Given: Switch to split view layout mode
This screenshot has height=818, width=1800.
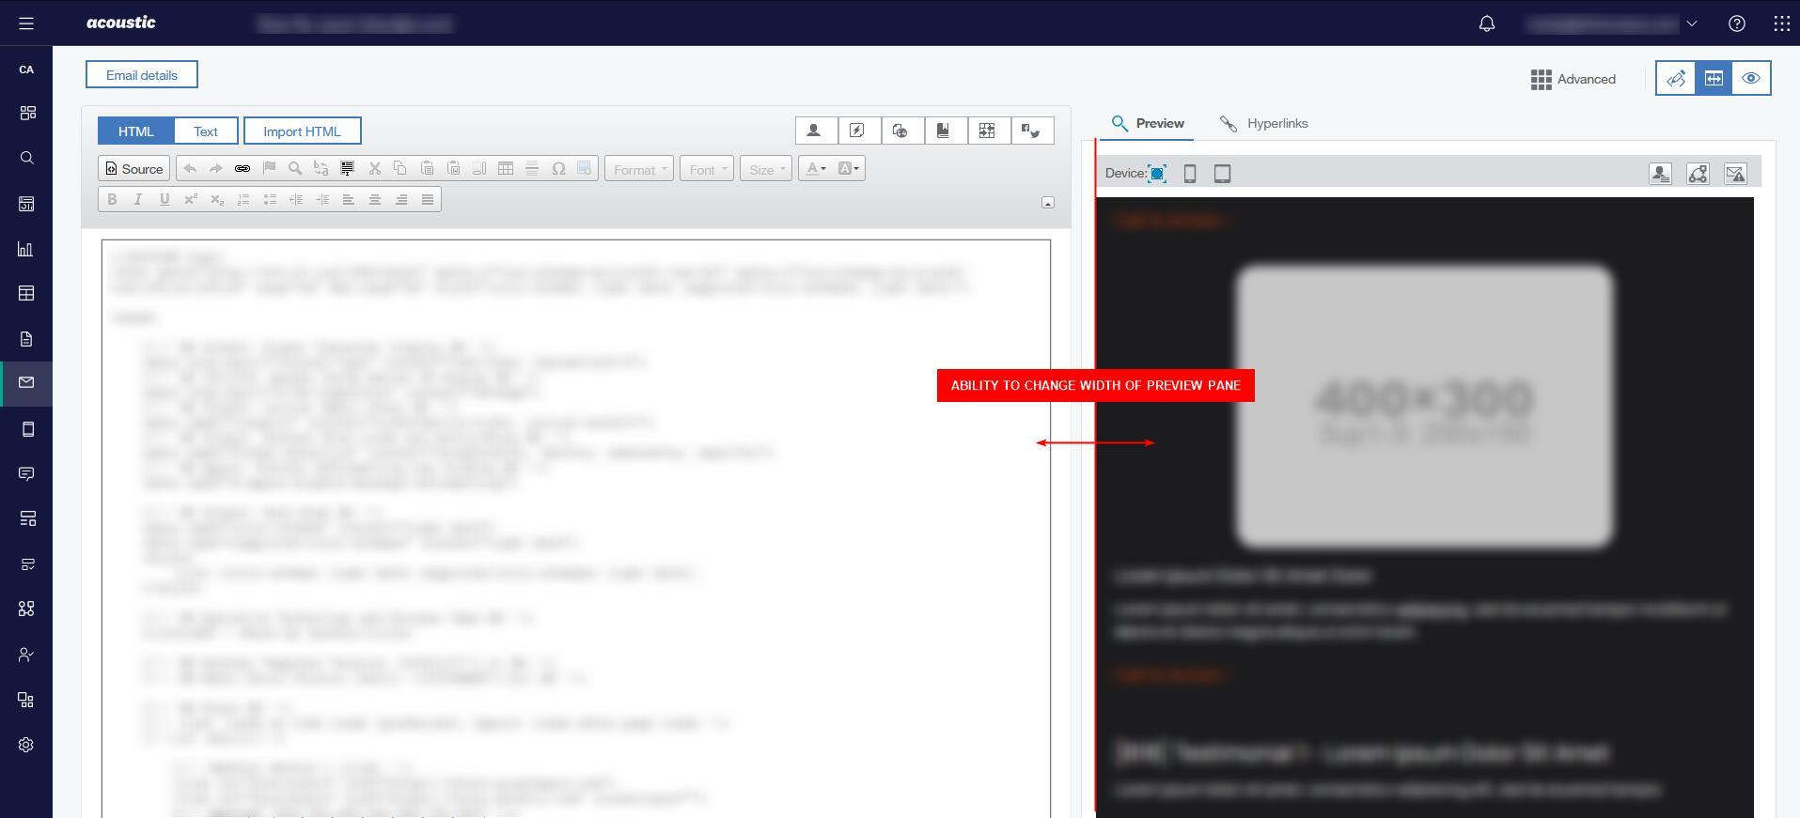Looking at the screenshot, I should (x=1714, y=79).
